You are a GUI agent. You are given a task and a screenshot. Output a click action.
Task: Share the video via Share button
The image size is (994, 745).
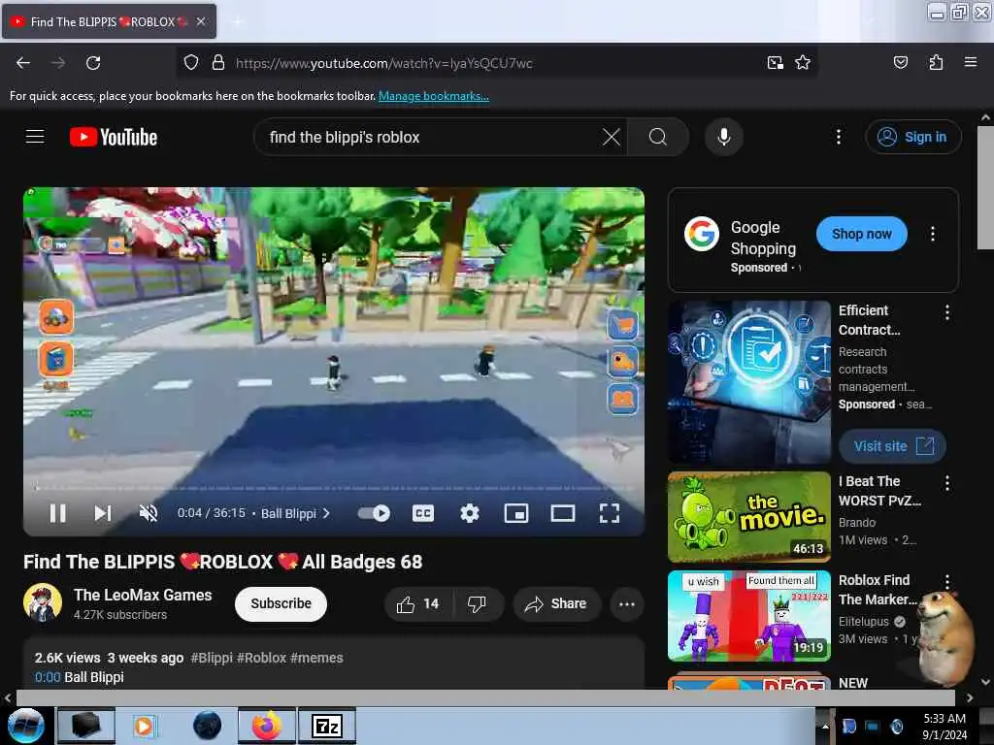[556, 604]
